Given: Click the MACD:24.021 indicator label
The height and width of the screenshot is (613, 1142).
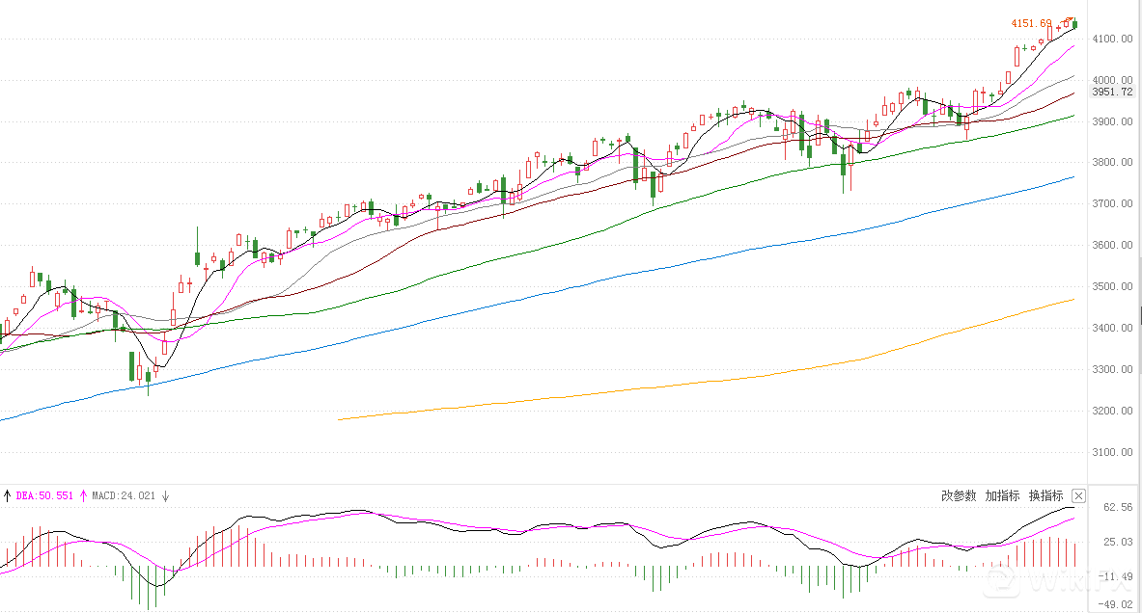Looking at the screenshot, I should 124,496.
